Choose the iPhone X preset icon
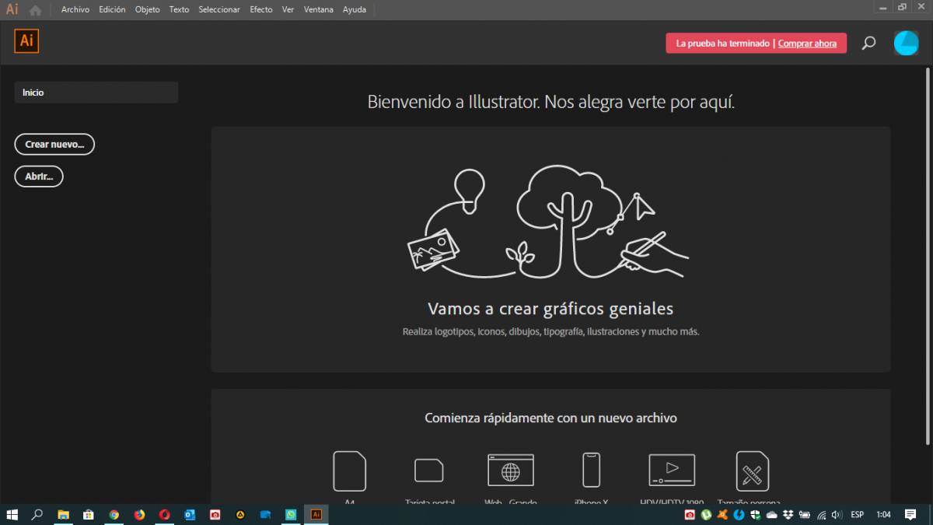Image resolution: width=933 pixels, height=525 pixels. tap(591, 471)
